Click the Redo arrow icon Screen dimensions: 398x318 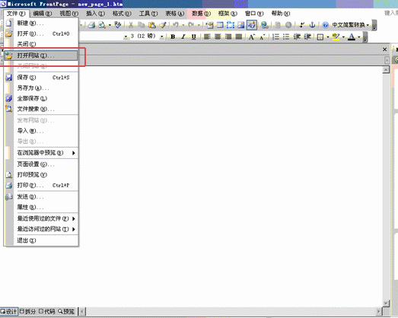191,25
